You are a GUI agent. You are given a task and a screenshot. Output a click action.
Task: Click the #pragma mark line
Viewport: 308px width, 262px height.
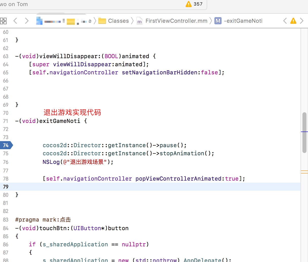43,220
